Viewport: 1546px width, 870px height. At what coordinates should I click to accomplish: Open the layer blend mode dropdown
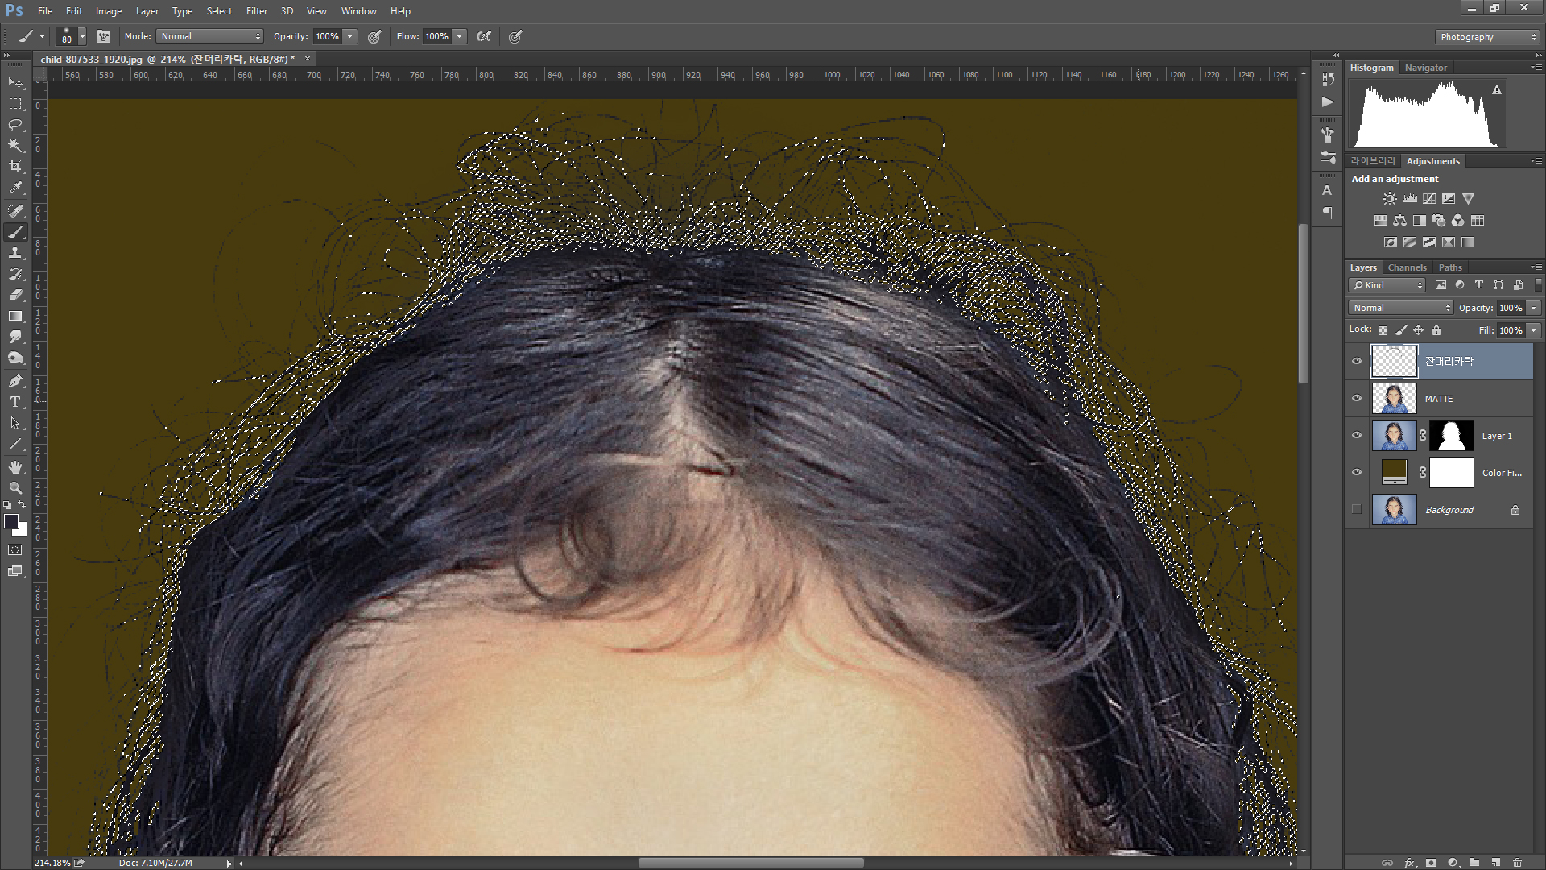coord(1401,308)
